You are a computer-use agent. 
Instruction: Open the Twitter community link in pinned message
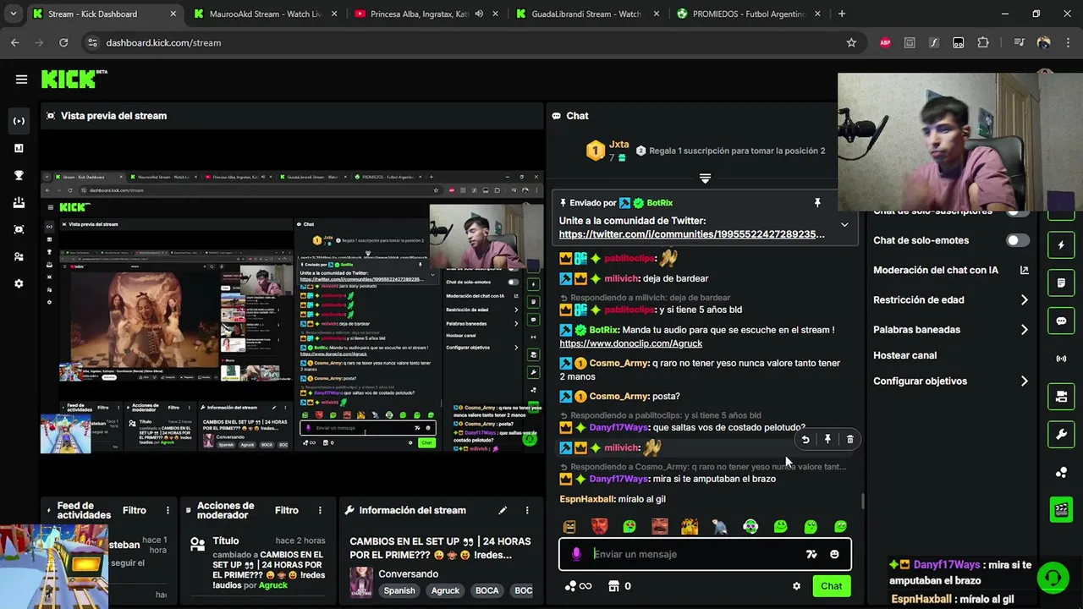[691, 234]
